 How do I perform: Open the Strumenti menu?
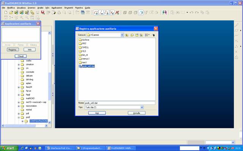pyautogui.click(x=68, y=8)
